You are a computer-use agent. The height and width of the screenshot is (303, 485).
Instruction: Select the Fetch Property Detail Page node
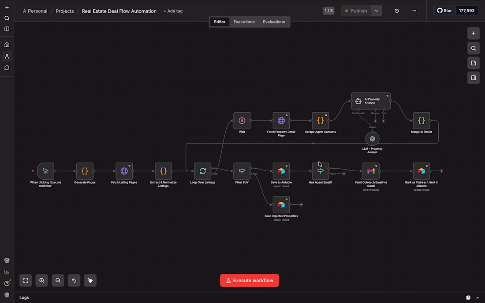[281, 121]
